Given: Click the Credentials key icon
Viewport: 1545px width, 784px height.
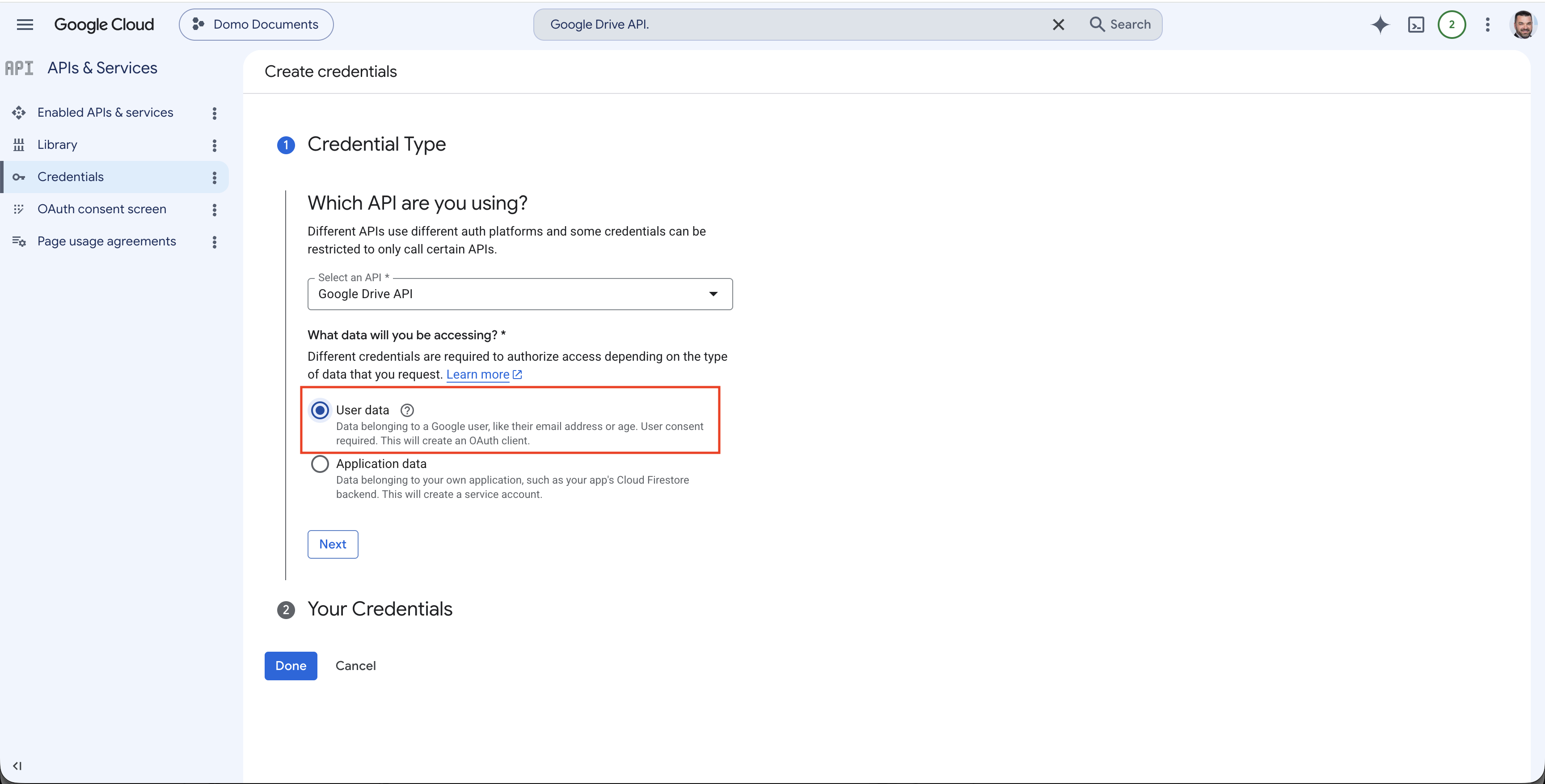Looking at the screenshot, I should click(19, 177).
